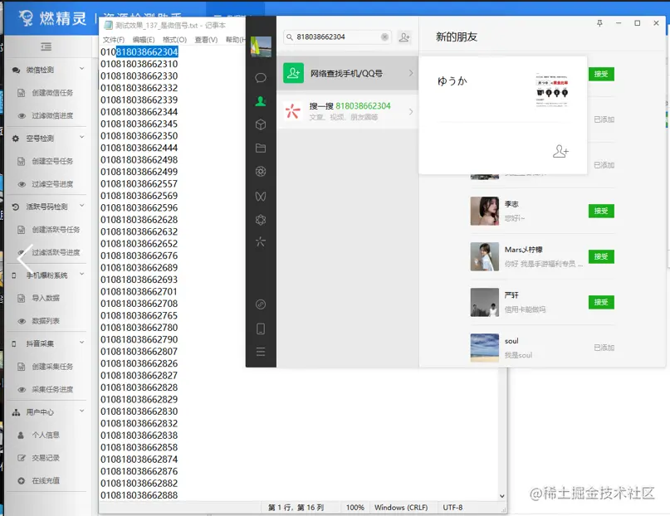This screenshot has height=516, width=670.
Task: Open WeChat chats icon in dark sidebar
Action: coord(261,78)
